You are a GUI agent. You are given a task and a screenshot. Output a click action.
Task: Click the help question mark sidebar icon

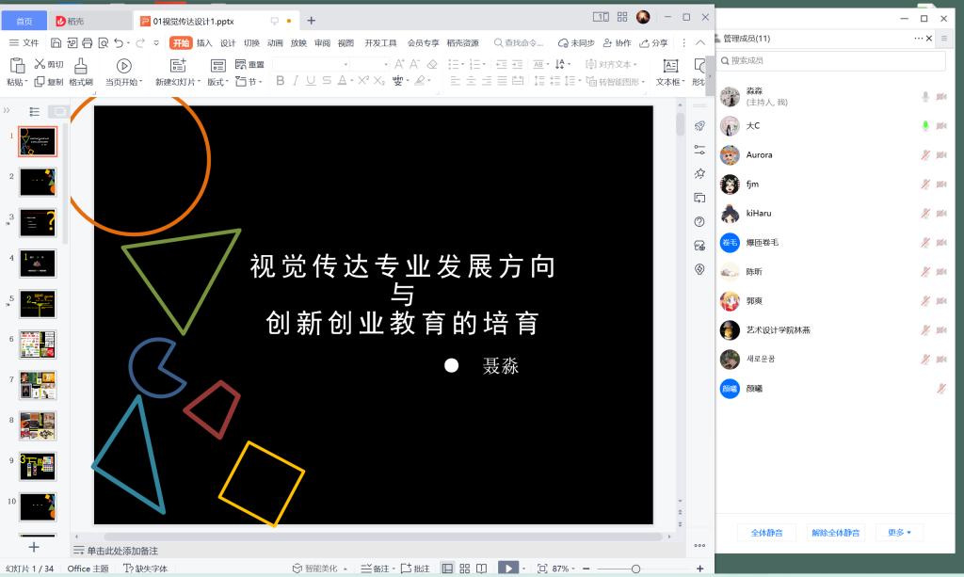[699, 222]
